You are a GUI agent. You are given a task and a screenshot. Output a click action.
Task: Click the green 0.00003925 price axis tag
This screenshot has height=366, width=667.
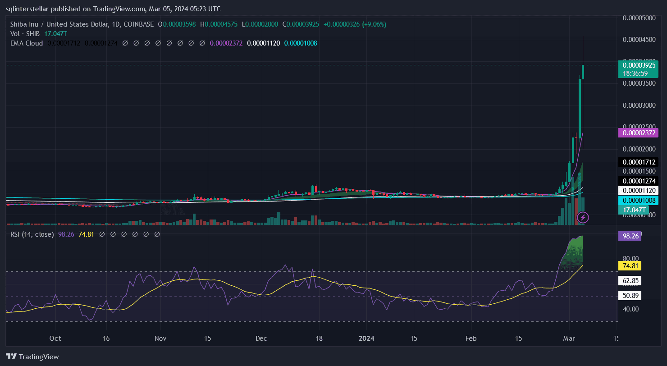(x=640, y=65)
